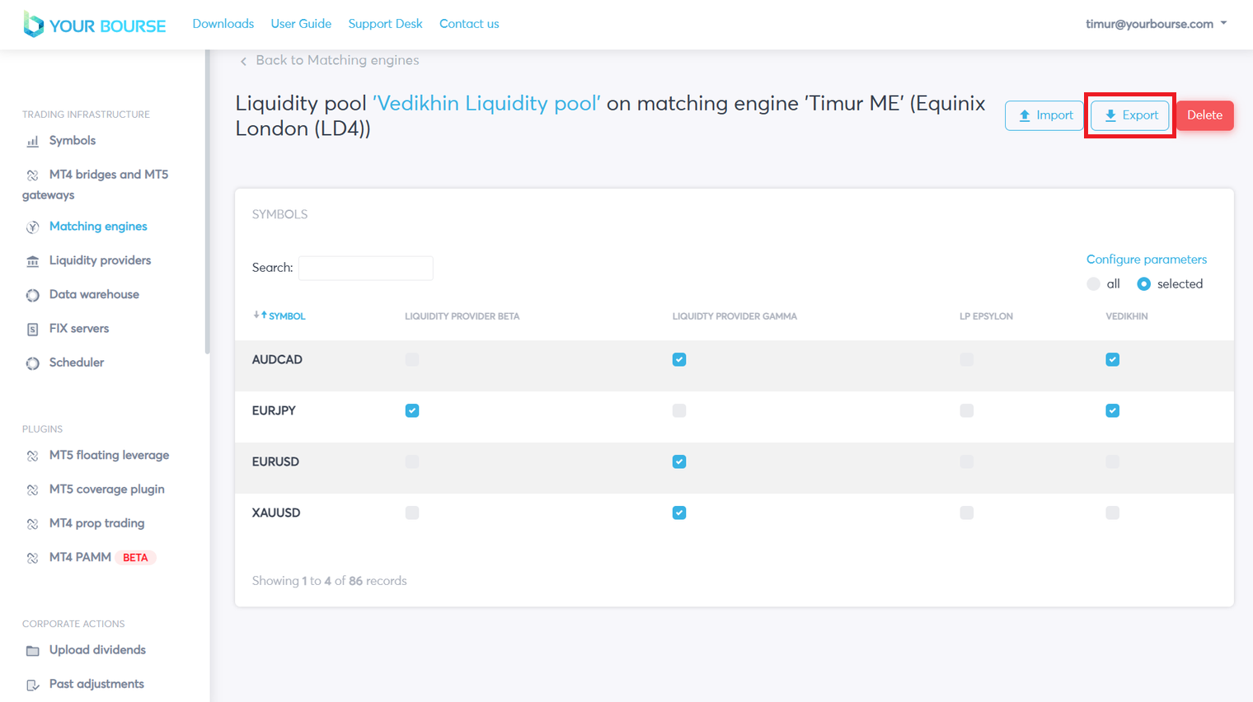The width and height of the screenshot is (1253, 702).
Task: Click the Your Bourse logo icon
Action: pyautogui.click(x=33, y=25)
